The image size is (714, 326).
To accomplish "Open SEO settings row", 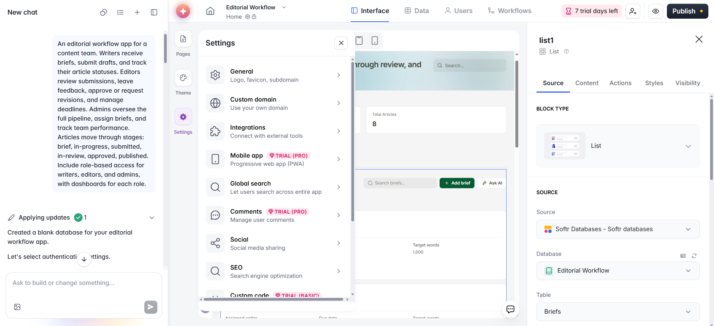I will click(275, 271).
